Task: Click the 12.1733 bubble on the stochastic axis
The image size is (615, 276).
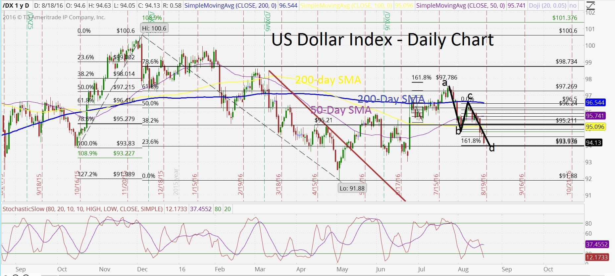Action: (x=597, y=257)
